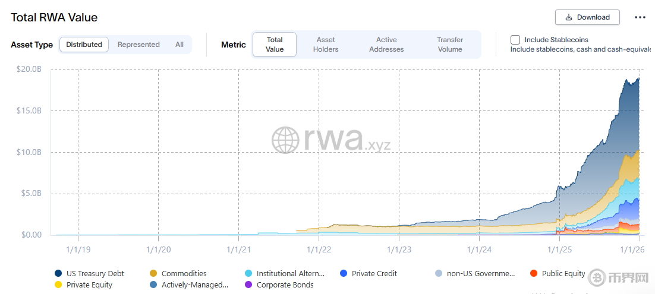
Task: Toggle US Treasury Debt legend dot
Action: (58, 274)
